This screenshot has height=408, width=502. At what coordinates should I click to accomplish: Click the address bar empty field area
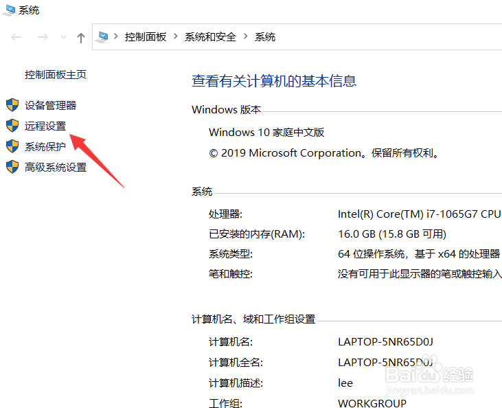pos(387,37)
